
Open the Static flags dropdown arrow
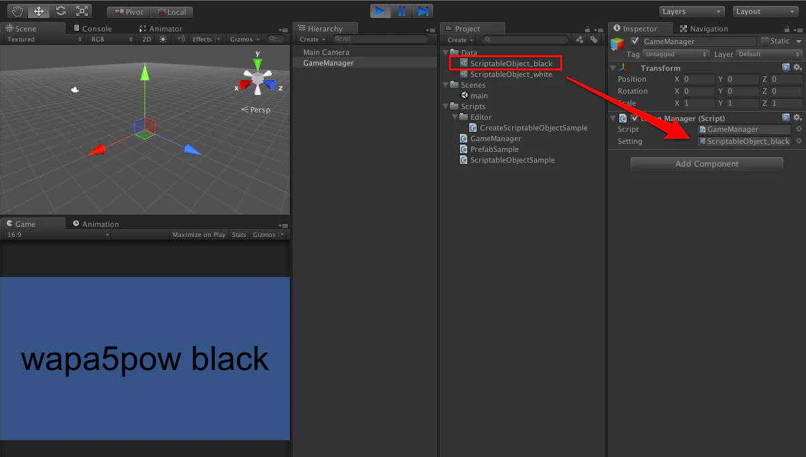click(798, 41)
